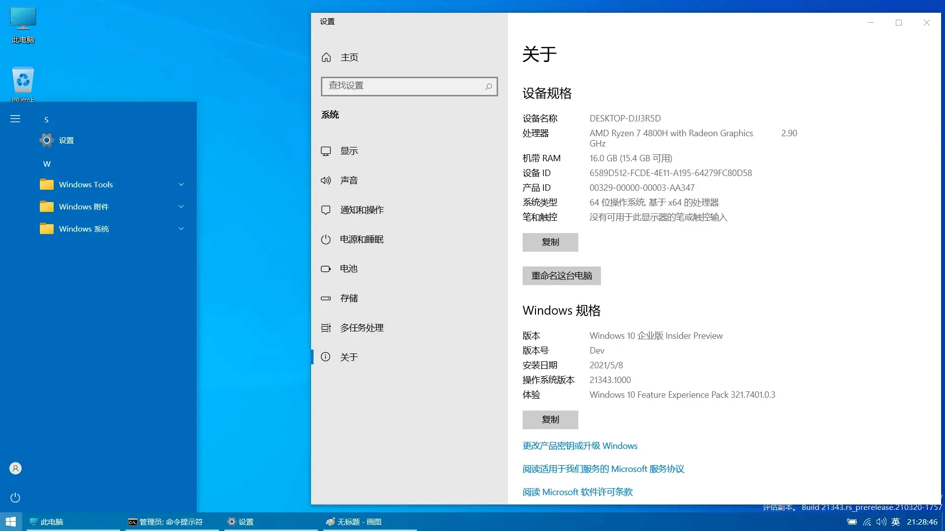Open 阅读 Microsoft 软件许可条款 link
The image size is (945, 531).
577,492
